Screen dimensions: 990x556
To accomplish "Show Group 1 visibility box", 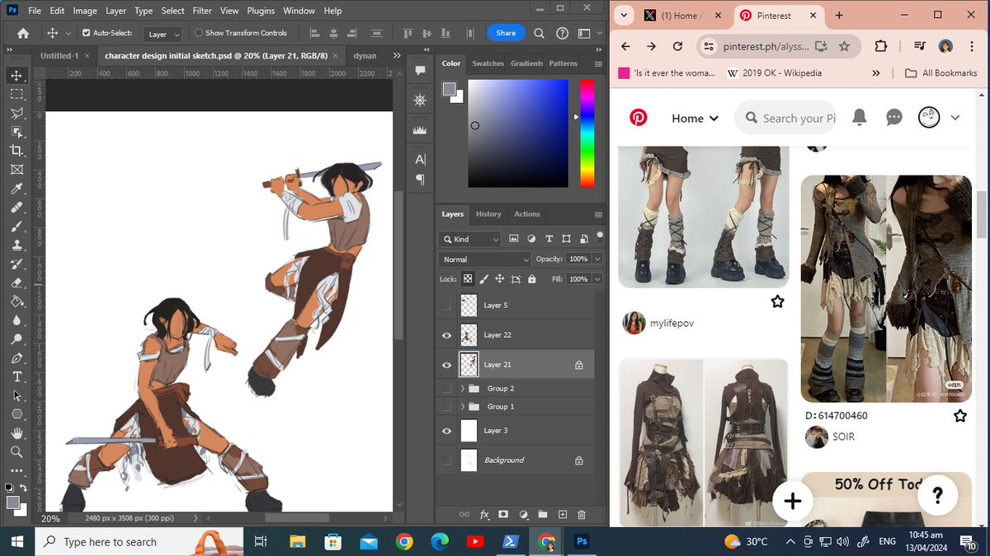I will pos(446,406).
